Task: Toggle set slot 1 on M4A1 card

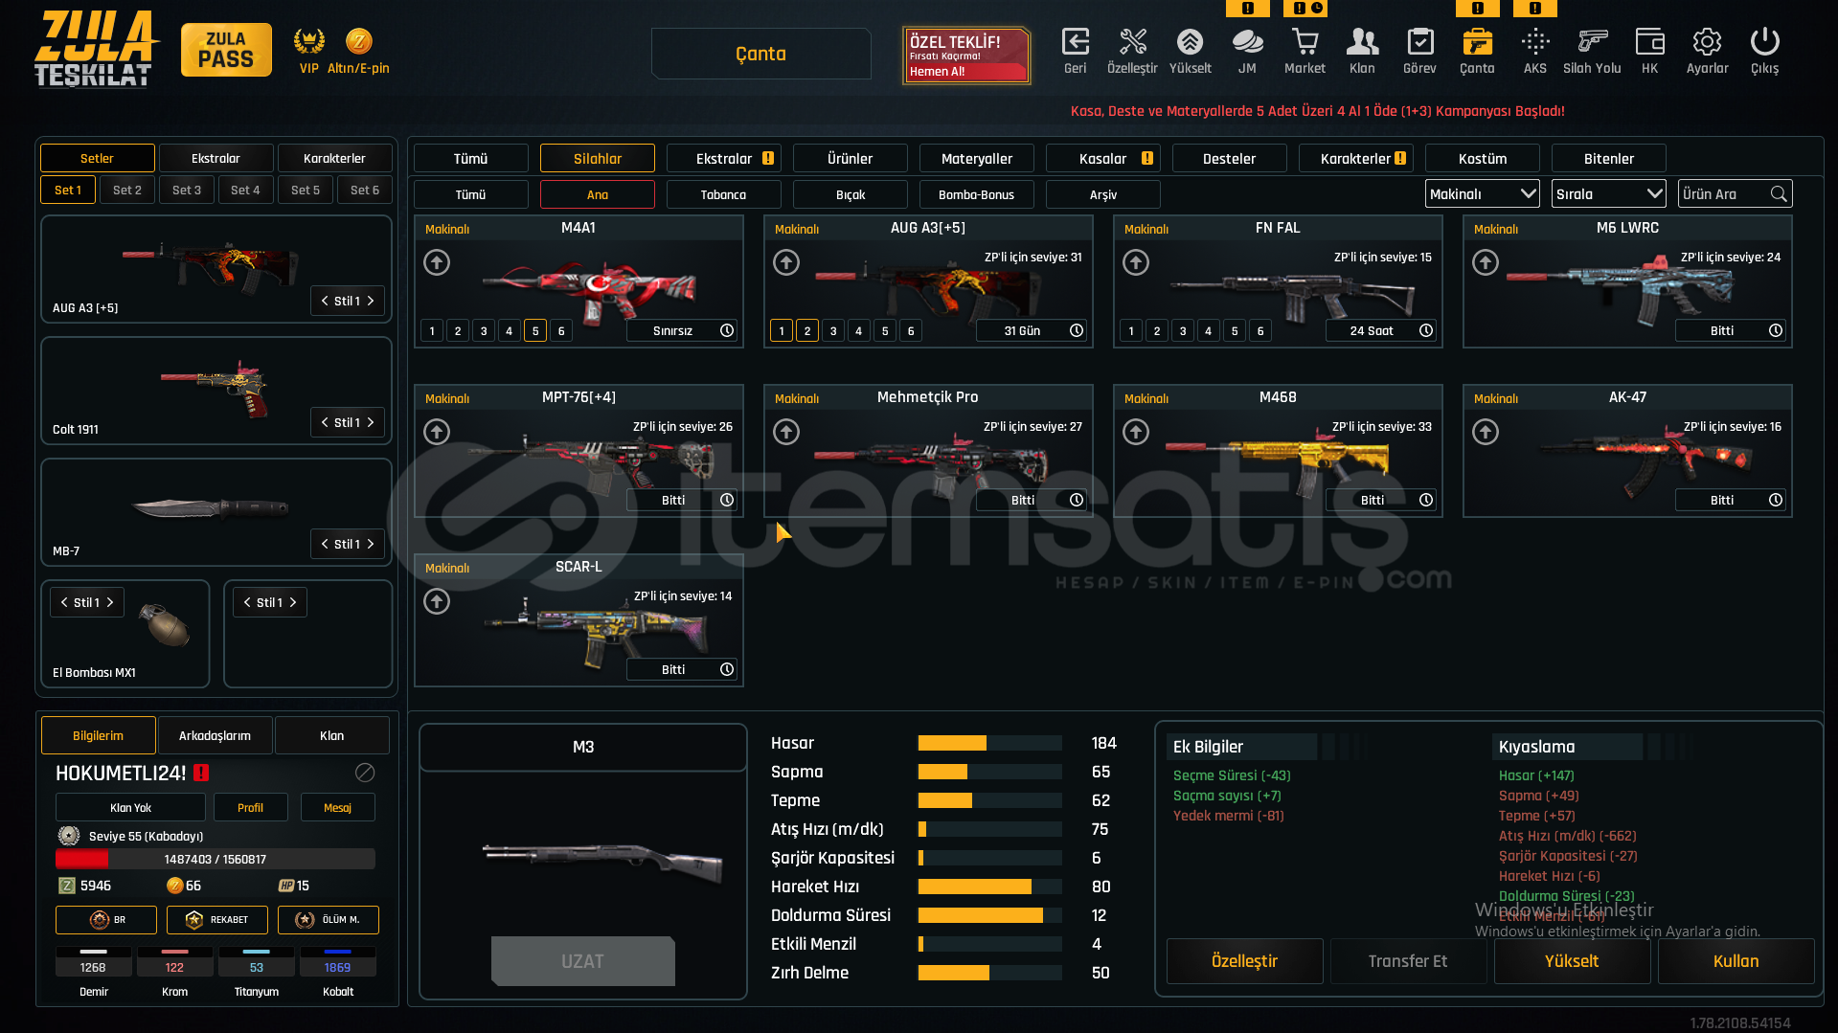Action: [432, 331]
